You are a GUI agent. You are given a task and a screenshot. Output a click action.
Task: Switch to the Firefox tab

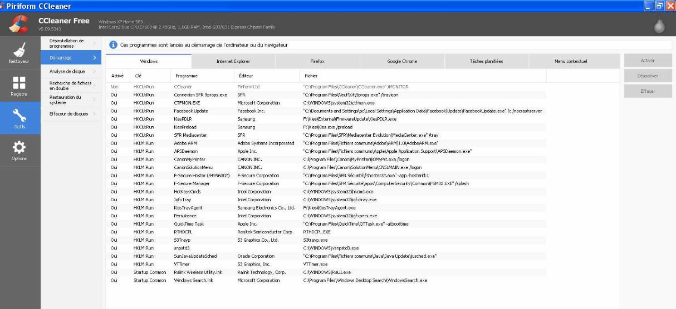[x=317, y=61]
